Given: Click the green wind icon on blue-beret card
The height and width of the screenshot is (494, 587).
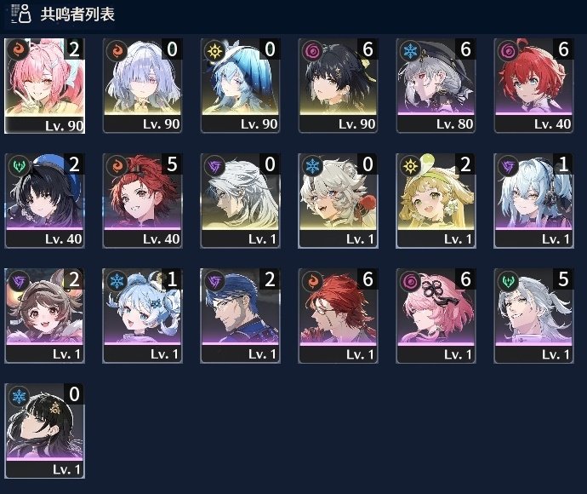Looking at the screenshot, I should 19,165.
